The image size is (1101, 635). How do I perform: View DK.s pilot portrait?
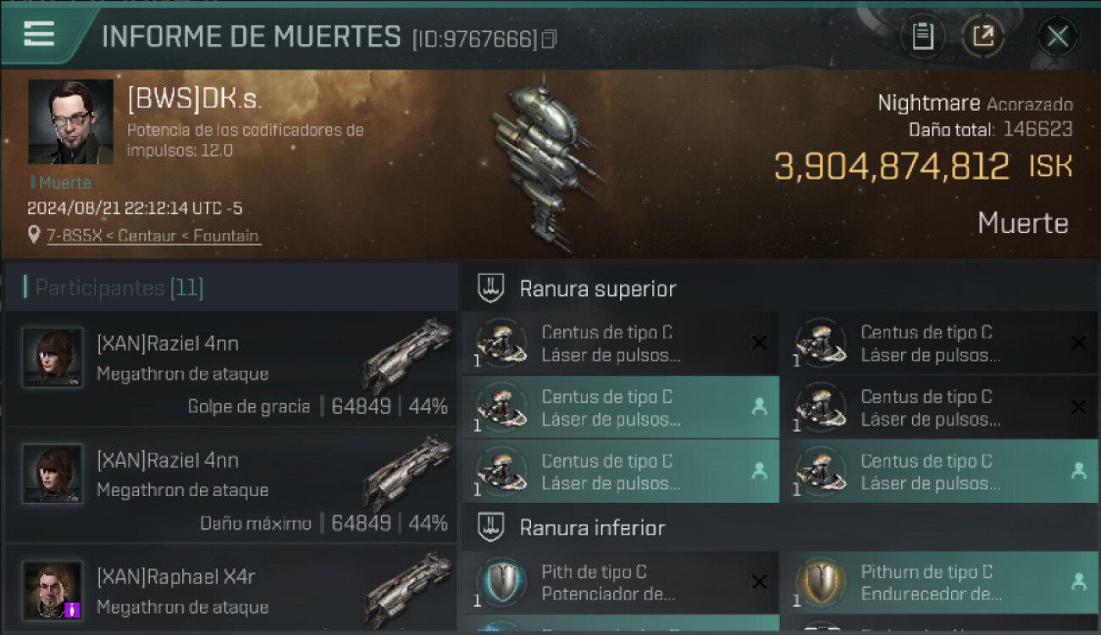click(70, 121)
